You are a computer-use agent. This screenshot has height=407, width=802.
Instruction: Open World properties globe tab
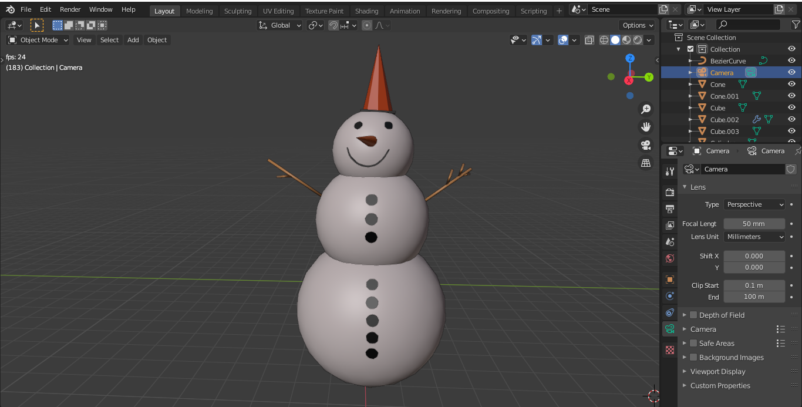669,258
